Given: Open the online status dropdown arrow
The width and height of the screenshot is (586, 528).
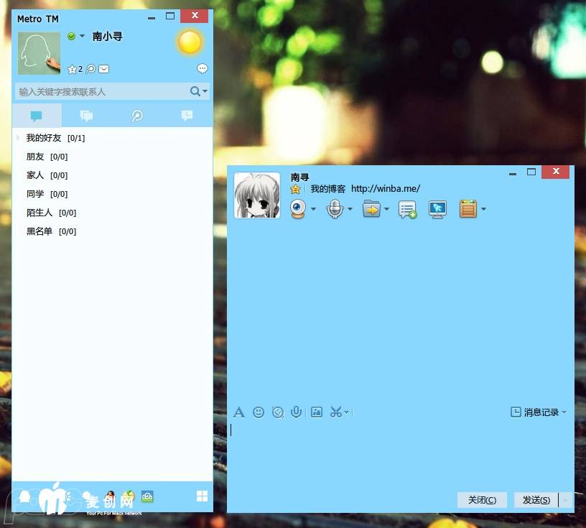Looking at the screenshot, I should pos(82,37).
